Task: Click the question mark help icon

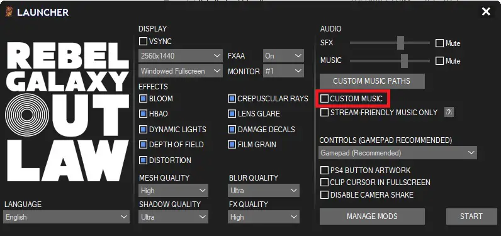Action: (449, 113)
